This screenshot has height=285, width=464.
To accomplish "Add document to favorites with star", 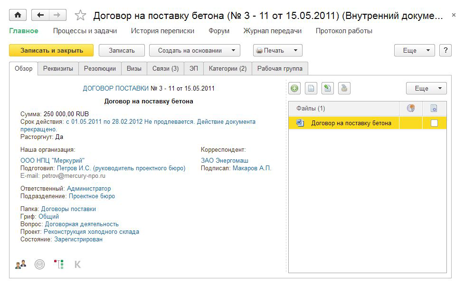I will [x=80, y=15].
